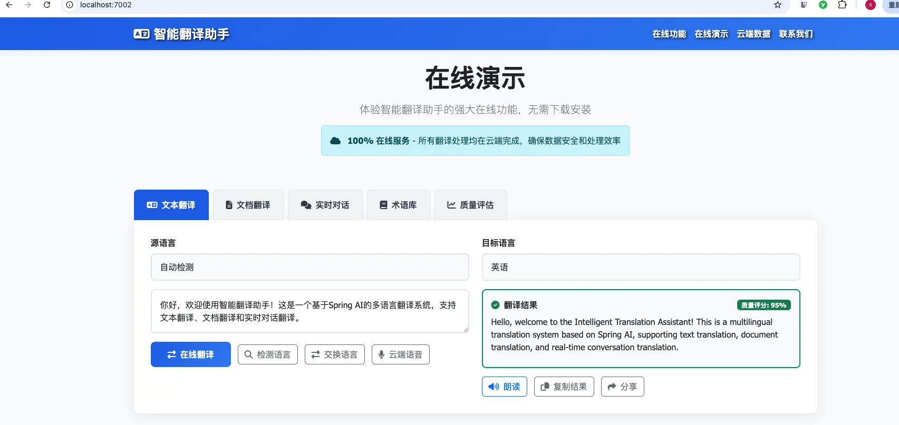Bookmark this page with the star icon
Screen dimensions: 899x425
point(777,5)
